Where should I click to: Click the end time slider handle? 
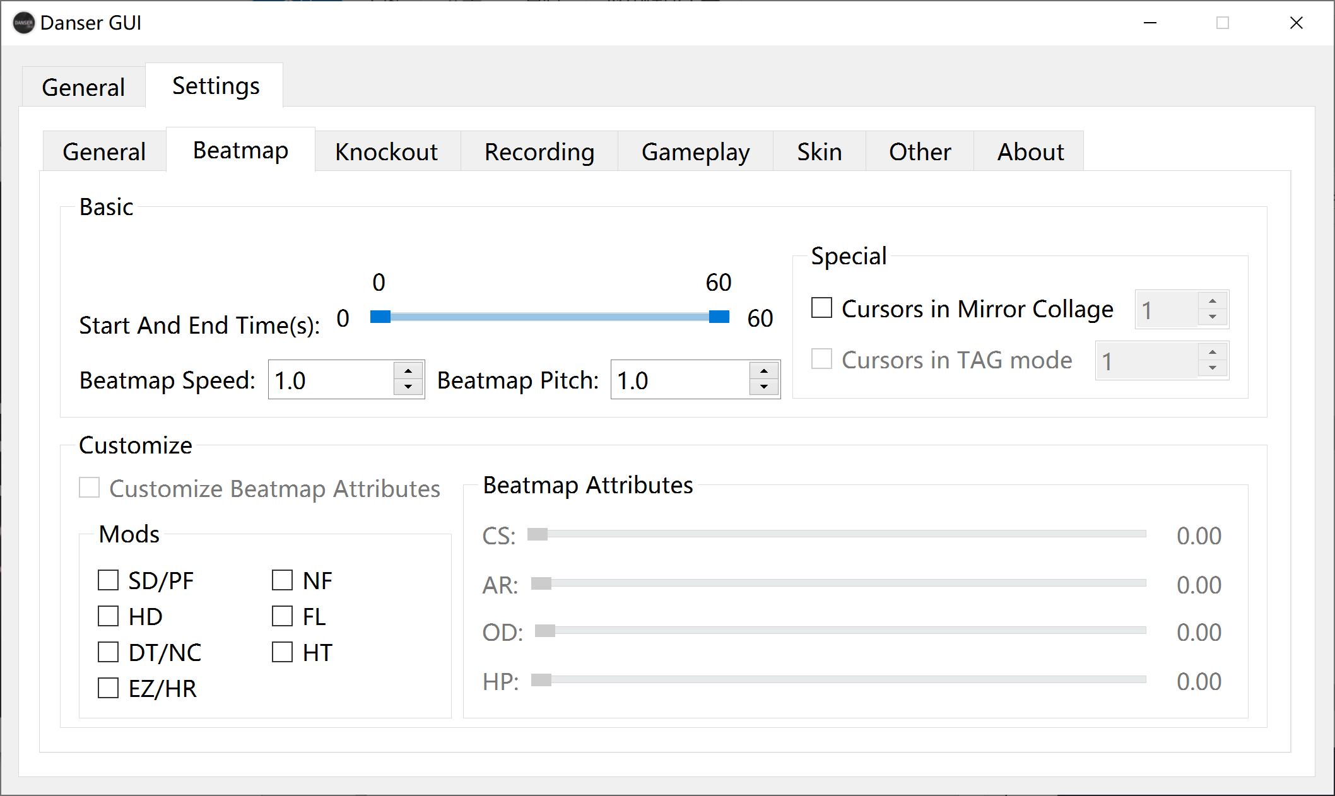[719, 317]
